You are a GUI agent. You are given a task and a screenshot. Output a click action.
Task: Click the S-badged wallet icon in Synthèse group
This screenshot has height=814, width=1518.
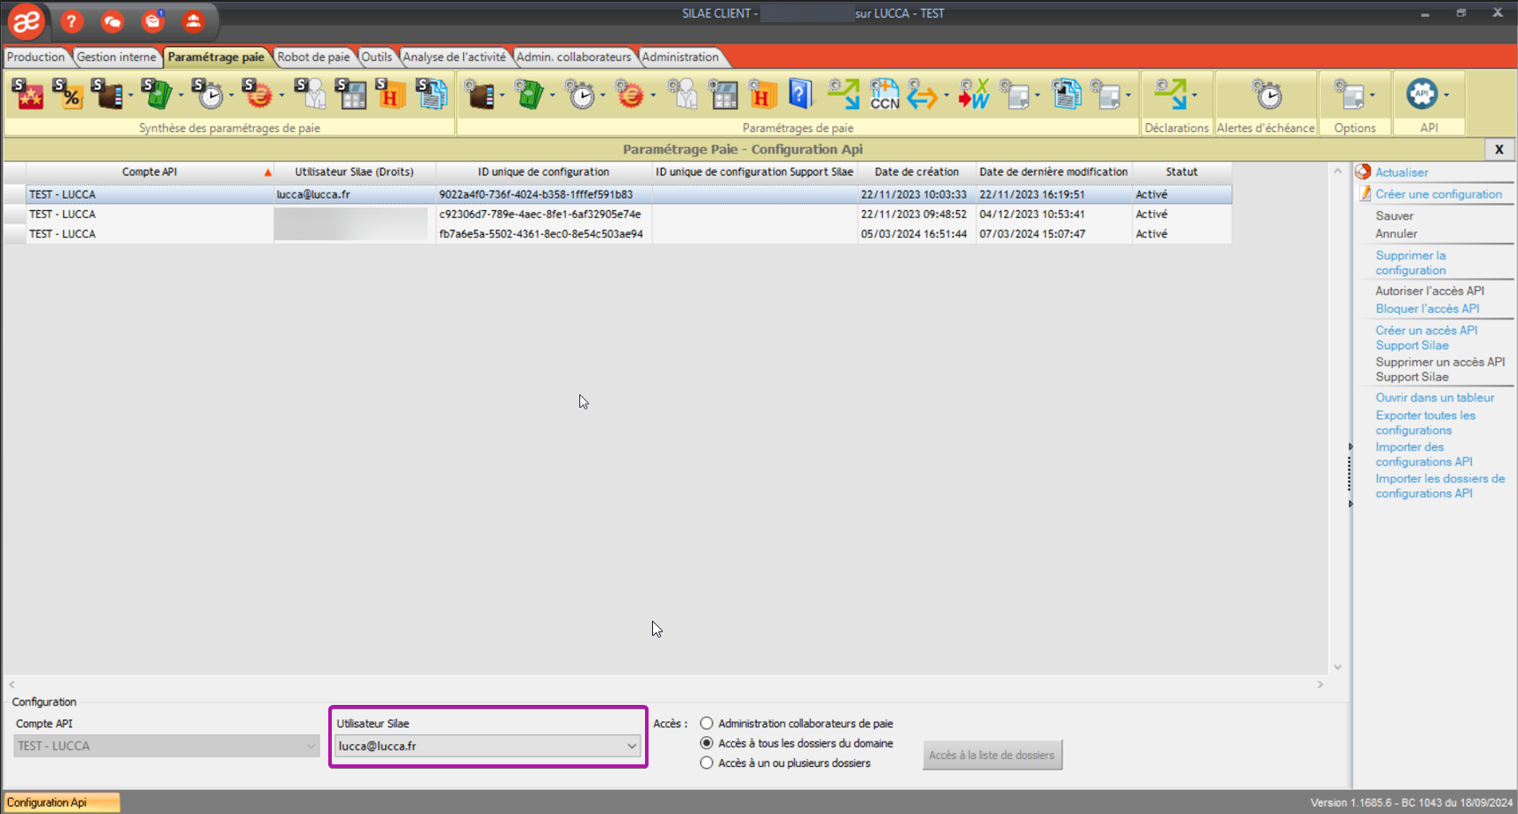pyautogui.click(x=107, y=94)
